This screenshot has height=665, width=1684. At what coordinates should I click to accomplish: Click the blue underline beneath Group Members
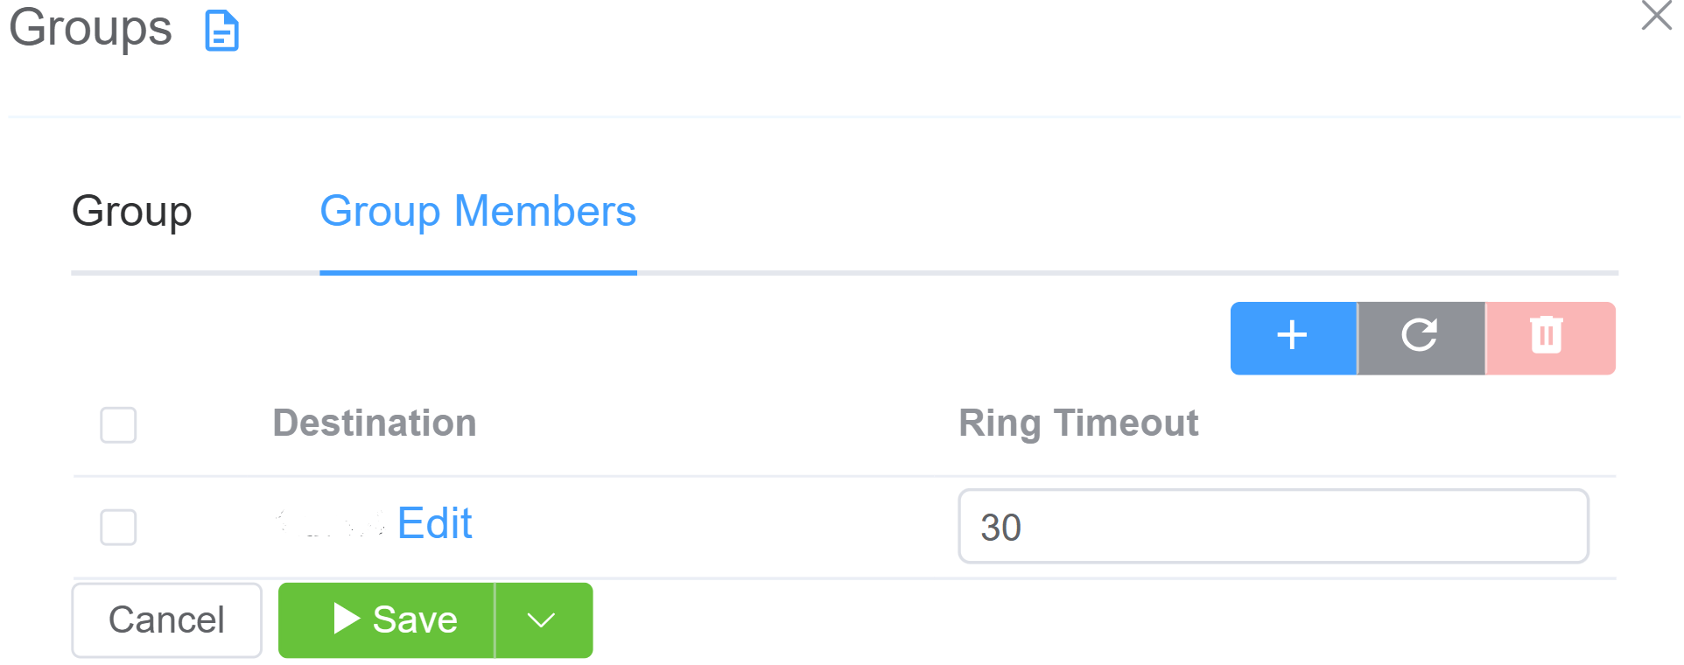tap(478, 273)
